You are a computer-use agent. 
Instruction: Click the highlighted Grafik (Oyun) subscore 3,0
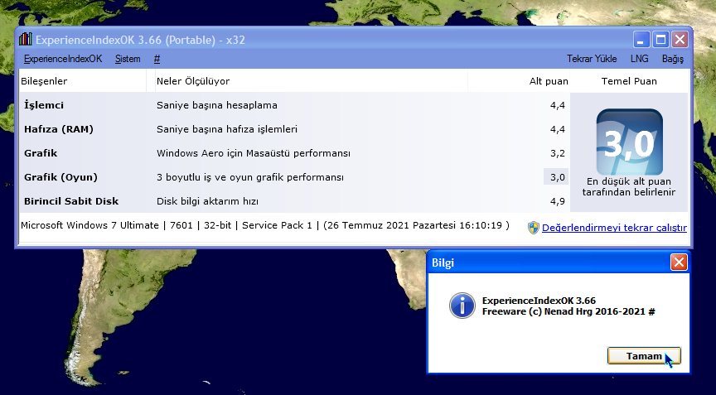pos(557,177)
